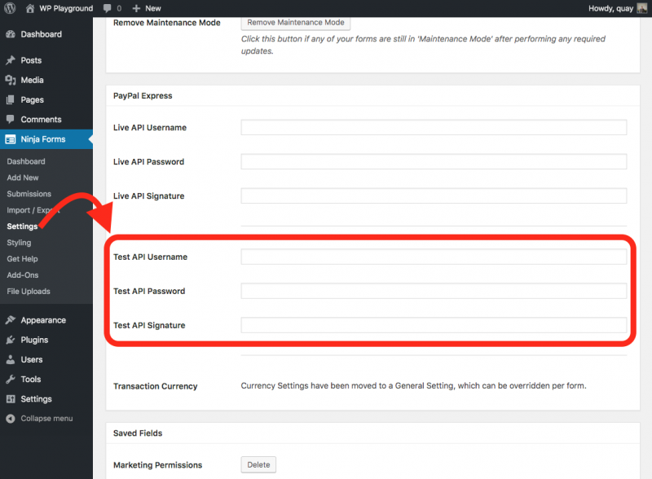Select the Ninja Forms sidebar icon
Image resolution: width=652 pixels, height=479 pixels.
[x=11, y=138]
